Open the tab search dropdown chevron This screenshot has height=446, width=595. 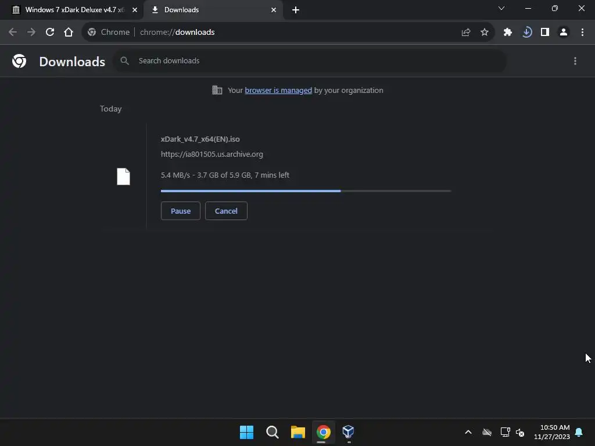[501, 8]
